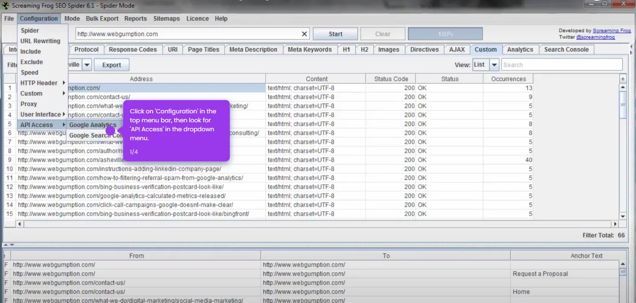Click the plus icon above the results scrollbar
Viewport: 636px width, 303px height.
click(x=623, y=79)
